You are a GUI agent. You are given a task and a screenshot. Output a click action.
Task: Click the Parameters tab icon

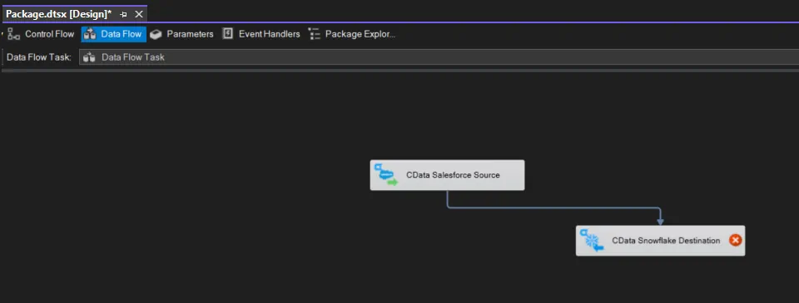156,35
